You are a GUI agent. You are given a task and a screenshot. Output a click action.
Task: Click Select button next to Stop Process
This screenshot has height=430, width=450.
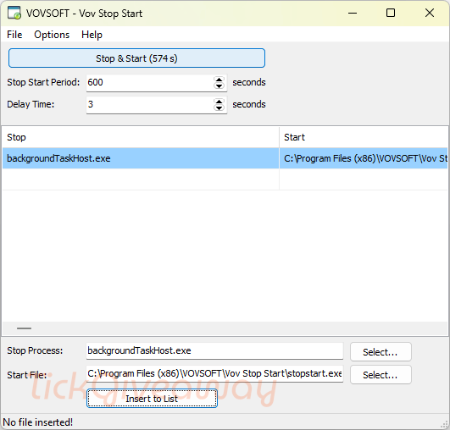[x=381, y=352]
